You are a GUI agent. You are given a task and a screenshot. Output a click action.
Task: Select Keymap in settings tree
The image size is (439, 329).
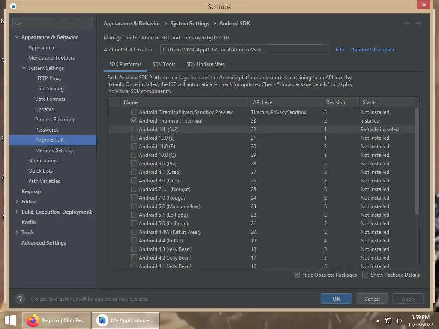pos(31,191)
